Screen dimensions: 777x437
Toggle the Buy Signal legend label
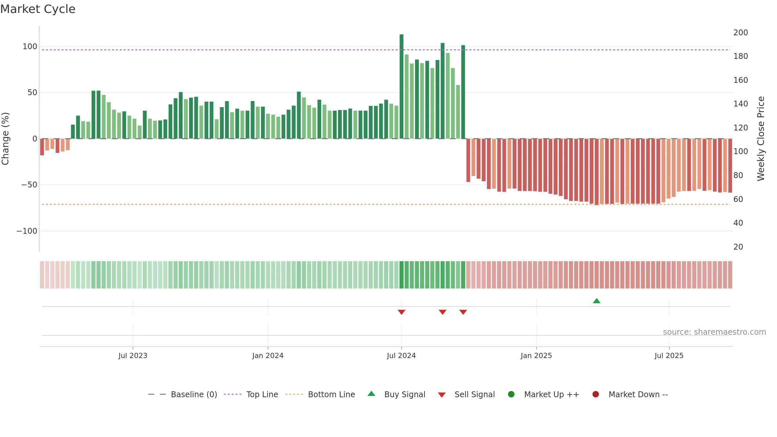[405, 395]
